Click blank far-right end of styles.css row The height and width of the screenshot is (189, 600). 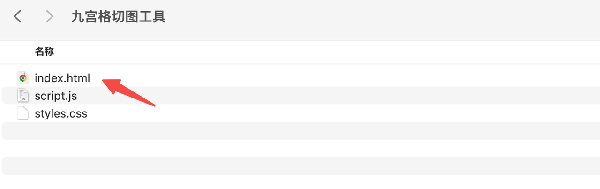click(562, 113)
